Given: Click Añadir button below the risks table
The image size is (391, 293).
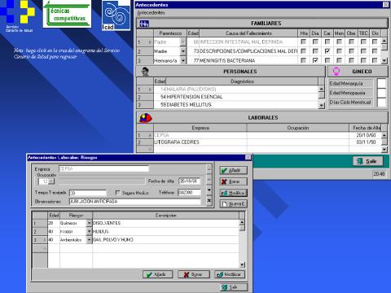Looking at the screenshot, I should coord(158,274).
